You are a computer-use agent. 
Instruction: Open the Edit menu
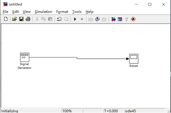(x=15, y=12)
